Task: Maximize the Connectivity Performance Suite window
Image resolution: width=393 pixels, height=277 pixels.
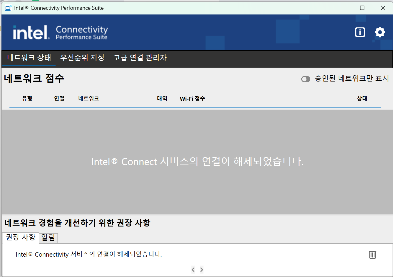Action: 362,8
